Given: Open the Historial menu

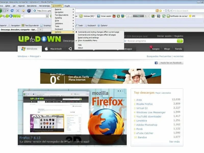Looking at the screenshot, I should click(21, 6).
